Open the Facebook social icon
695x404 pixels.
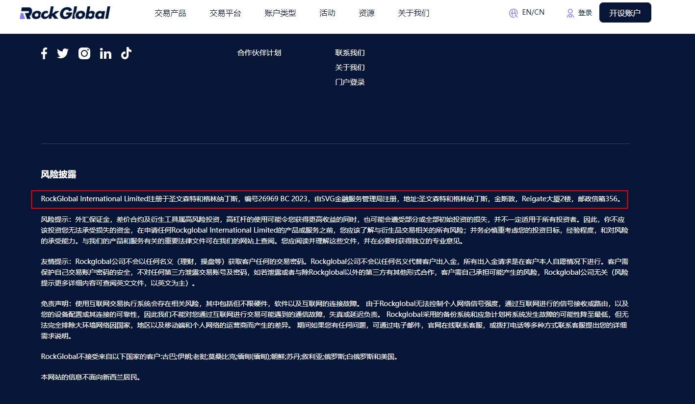pyautogui.click(x=44, y=53)
